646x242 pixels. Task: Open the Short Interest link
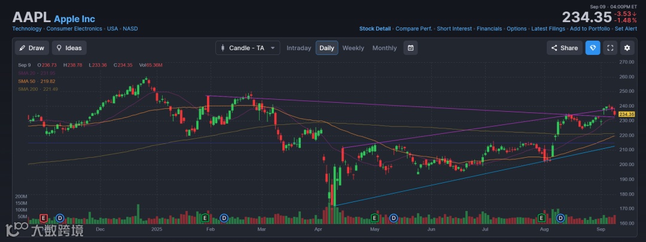[x=455, y=29]
